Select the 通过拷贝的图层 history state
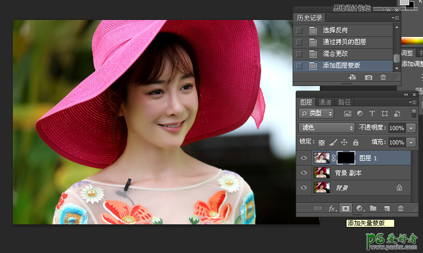This screenshot has width=423, height=253. [344, 42]
